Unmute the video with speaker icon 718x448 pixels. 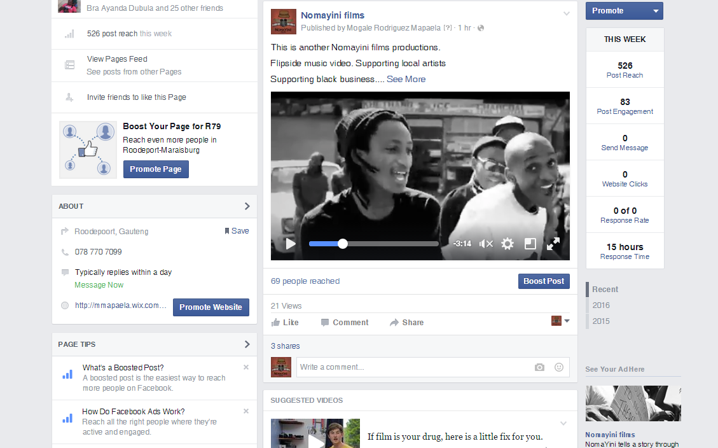486,244
